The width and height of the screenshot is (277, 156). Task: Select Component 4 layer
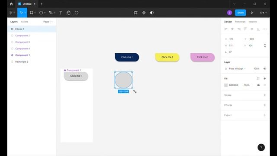(32, 49)
